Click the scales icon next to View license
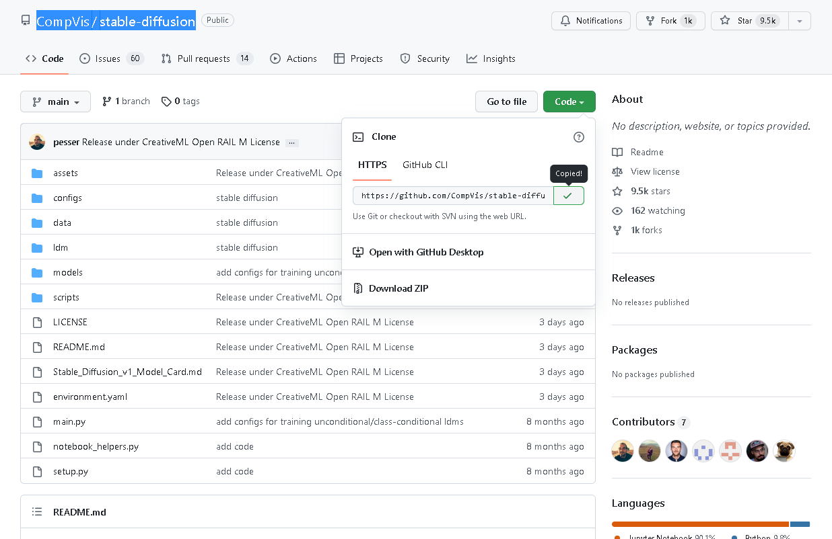The height and width of the screenshot is (539, 832). pos(617,171)
